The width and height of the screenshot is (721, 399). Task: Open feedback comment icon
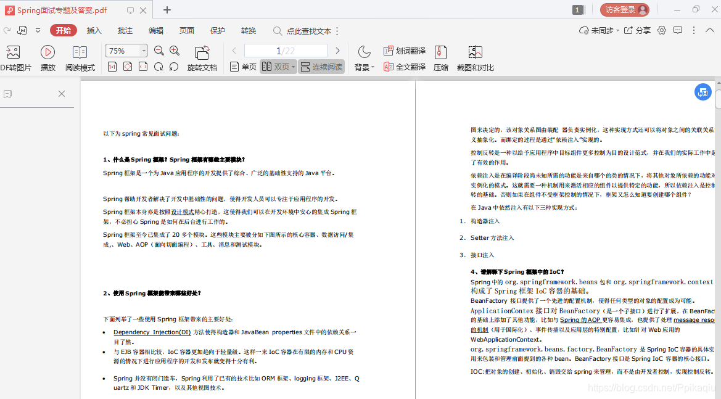pyautogui.click(x=678, y=30)
